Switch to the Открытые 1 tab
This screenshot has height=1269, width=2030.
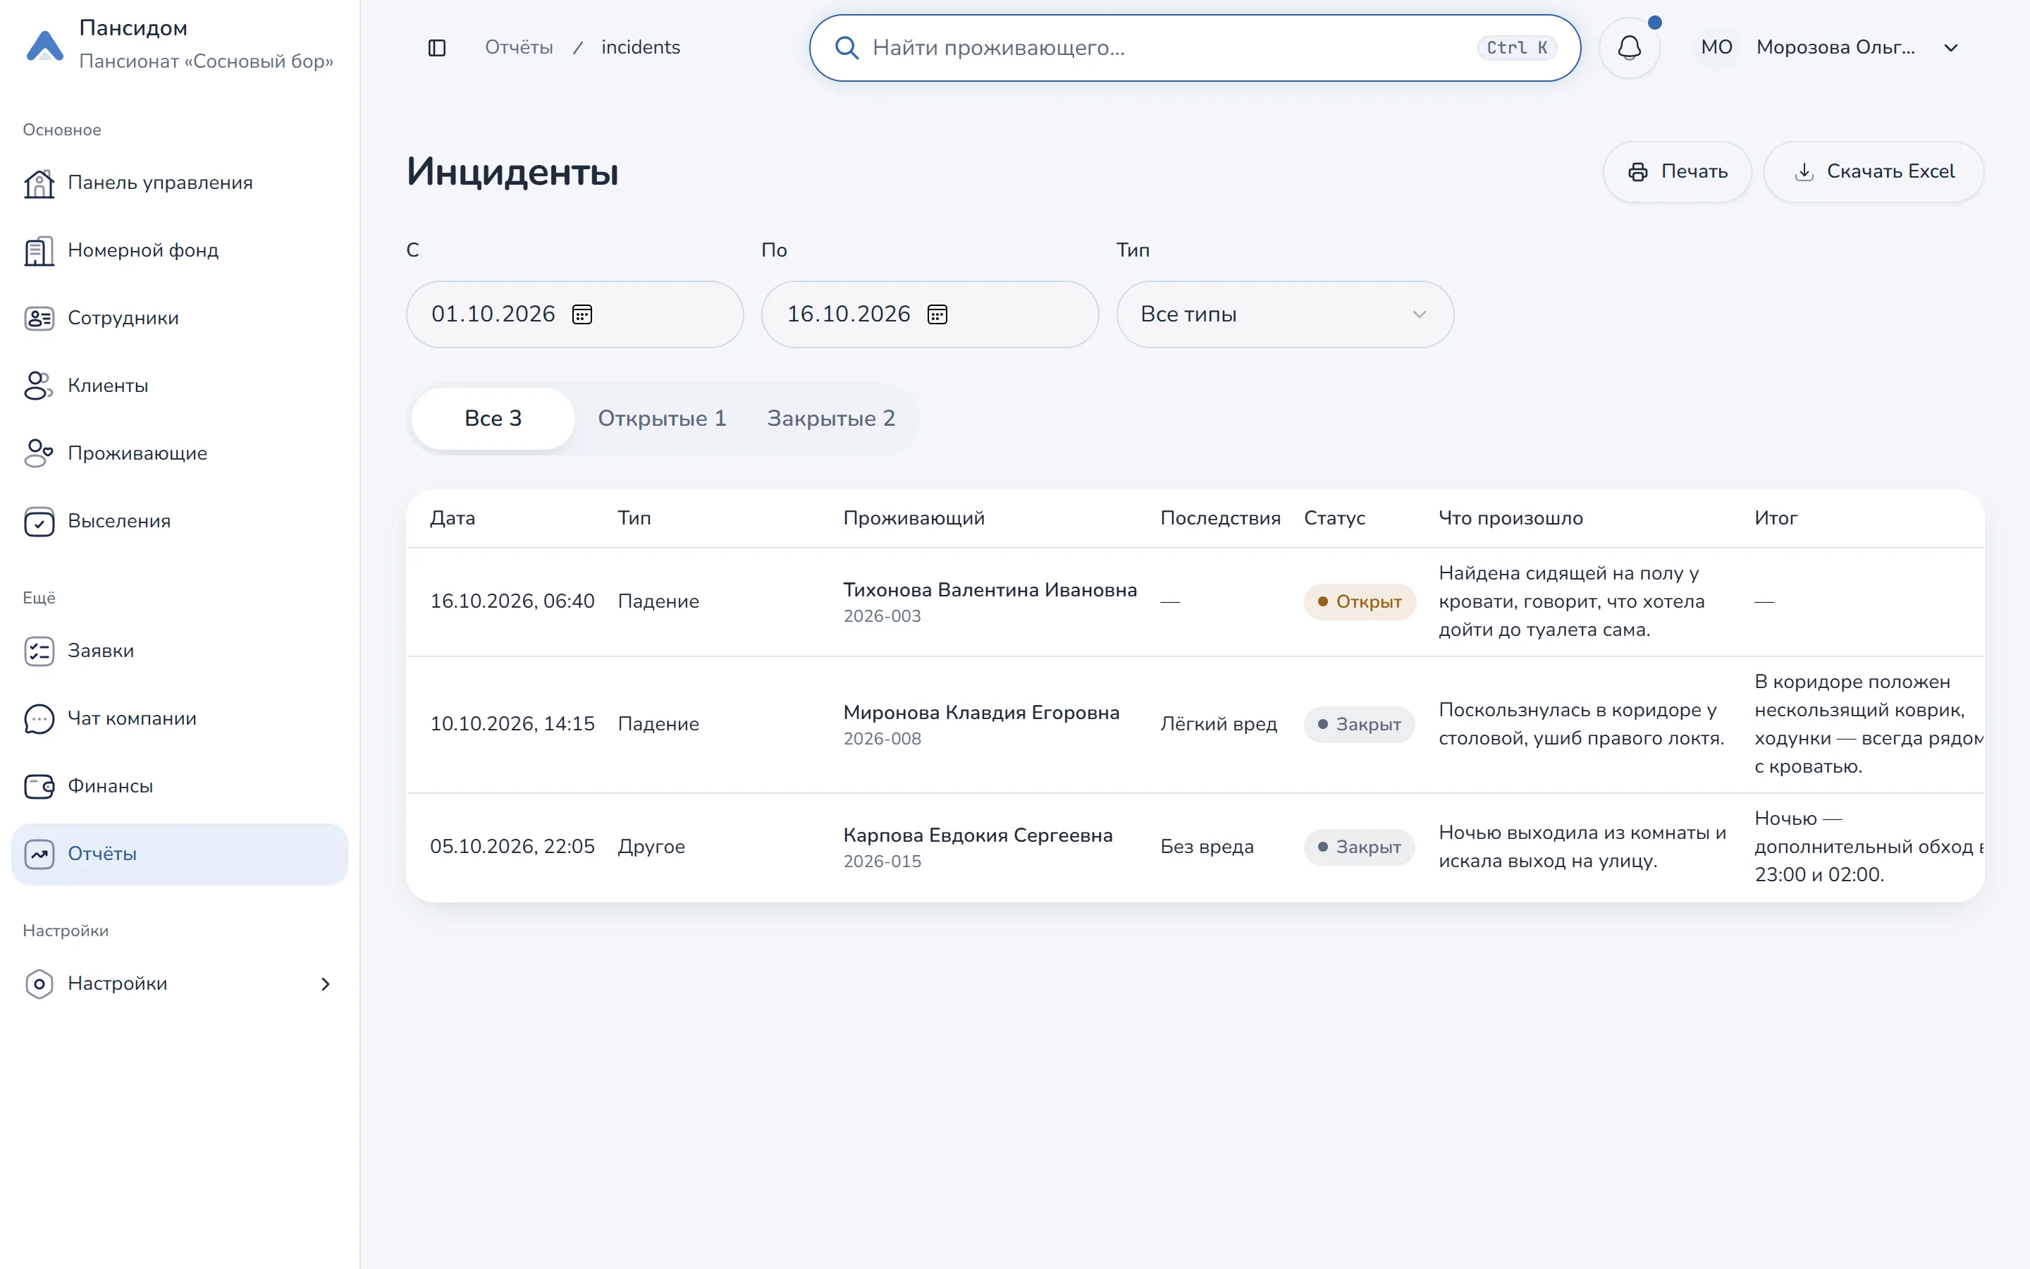pos(662,419)
